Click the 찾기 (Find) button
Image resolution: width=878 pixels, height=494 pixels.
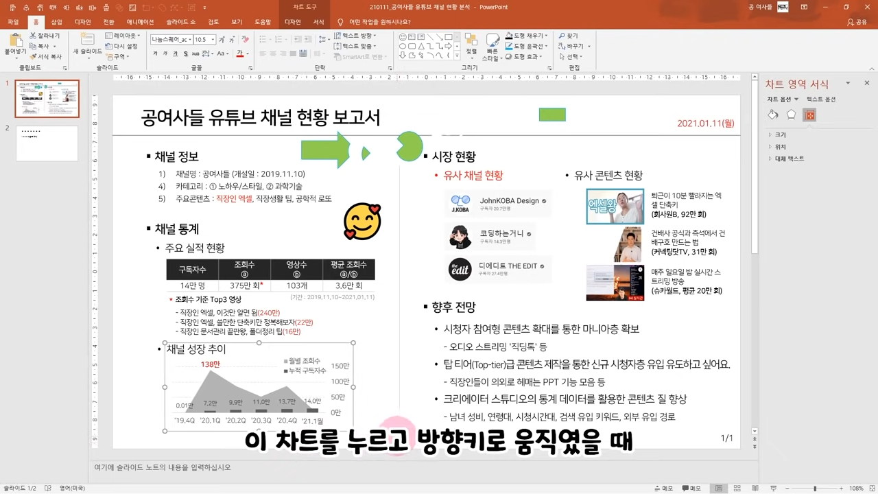click(568, 36)
